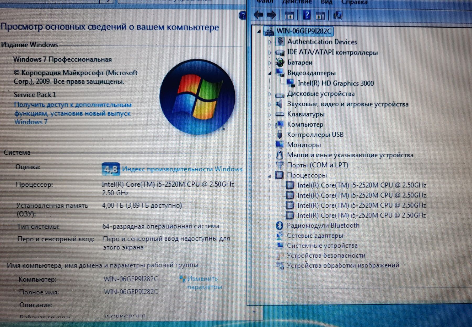Click the show/hide console tree toolbar icon
Viewport: 472px width, 327px height.
click(289, 16)
